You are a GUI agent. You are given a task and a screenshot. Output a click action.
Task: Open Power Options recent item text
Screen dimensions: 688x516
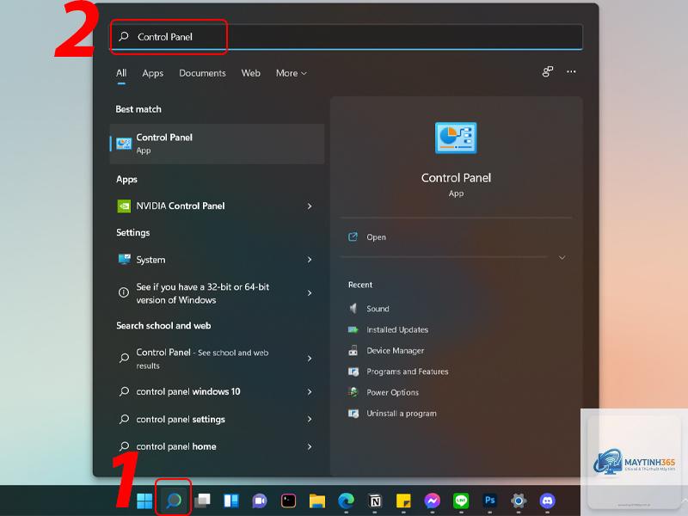(x=392, y=392)
